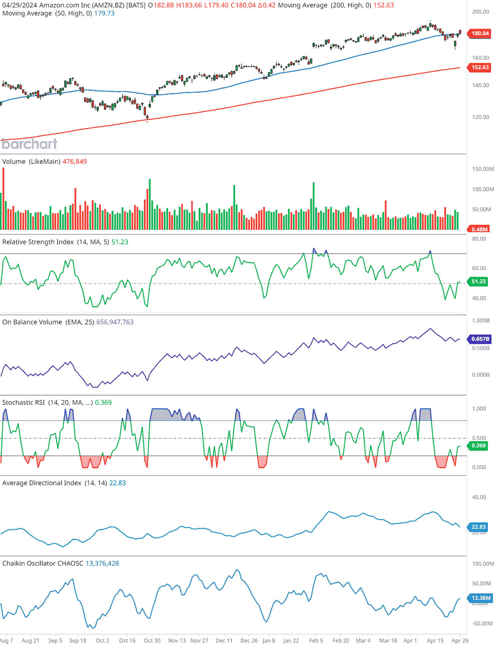498x647 pixels.
Task: Click the Mar 18 date on time axis
Action: (388, 640)
